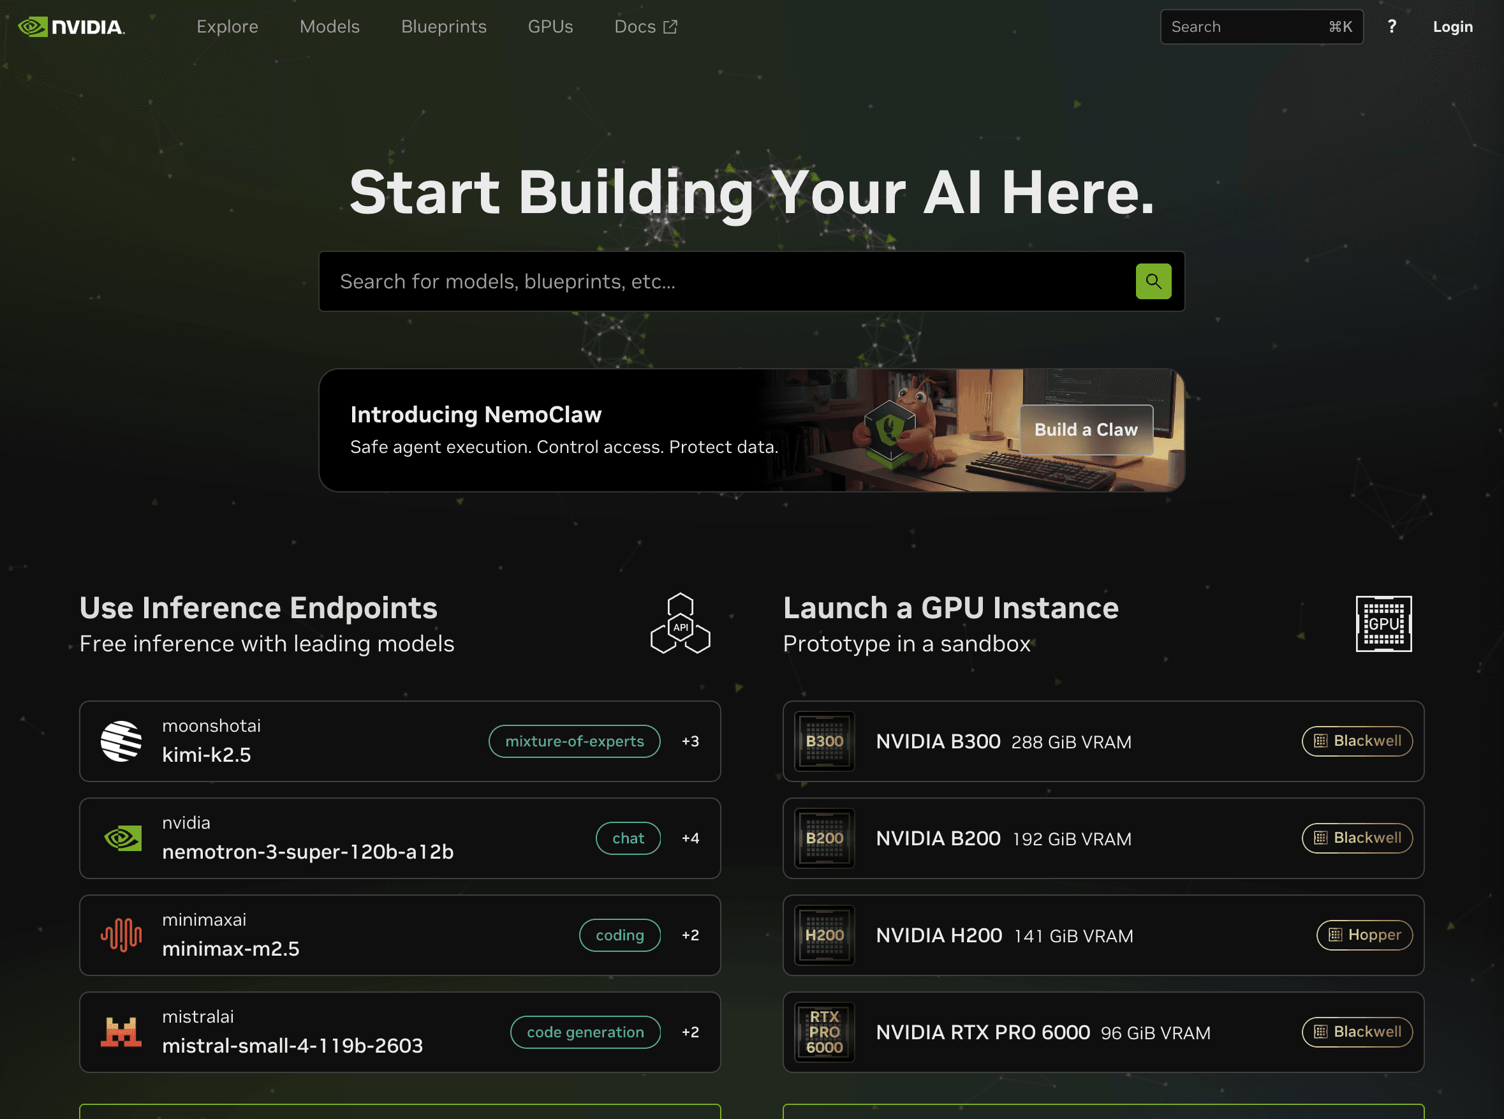The width and height of the screenshot is (1504, 1119).
Task: Click the Login link
Action: pos(1452,26)
